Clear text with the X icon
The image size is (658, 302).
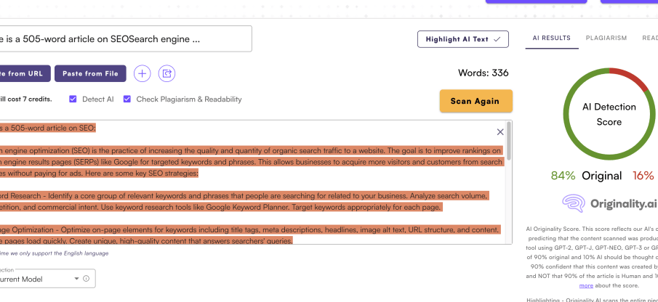pyautogui.click(x=500, y=132)
